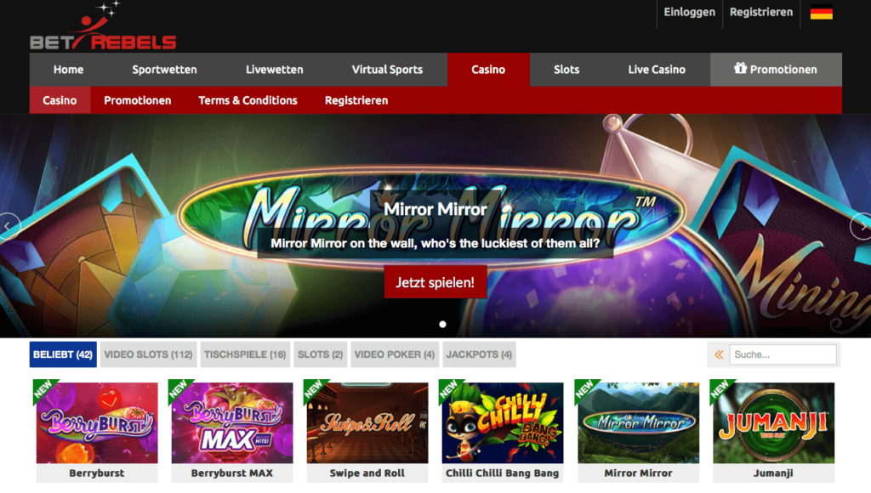Click the orange double-chevron collapse icon
Image resolution: width=871 pixels, height=493 pixels.
point(719,354)
